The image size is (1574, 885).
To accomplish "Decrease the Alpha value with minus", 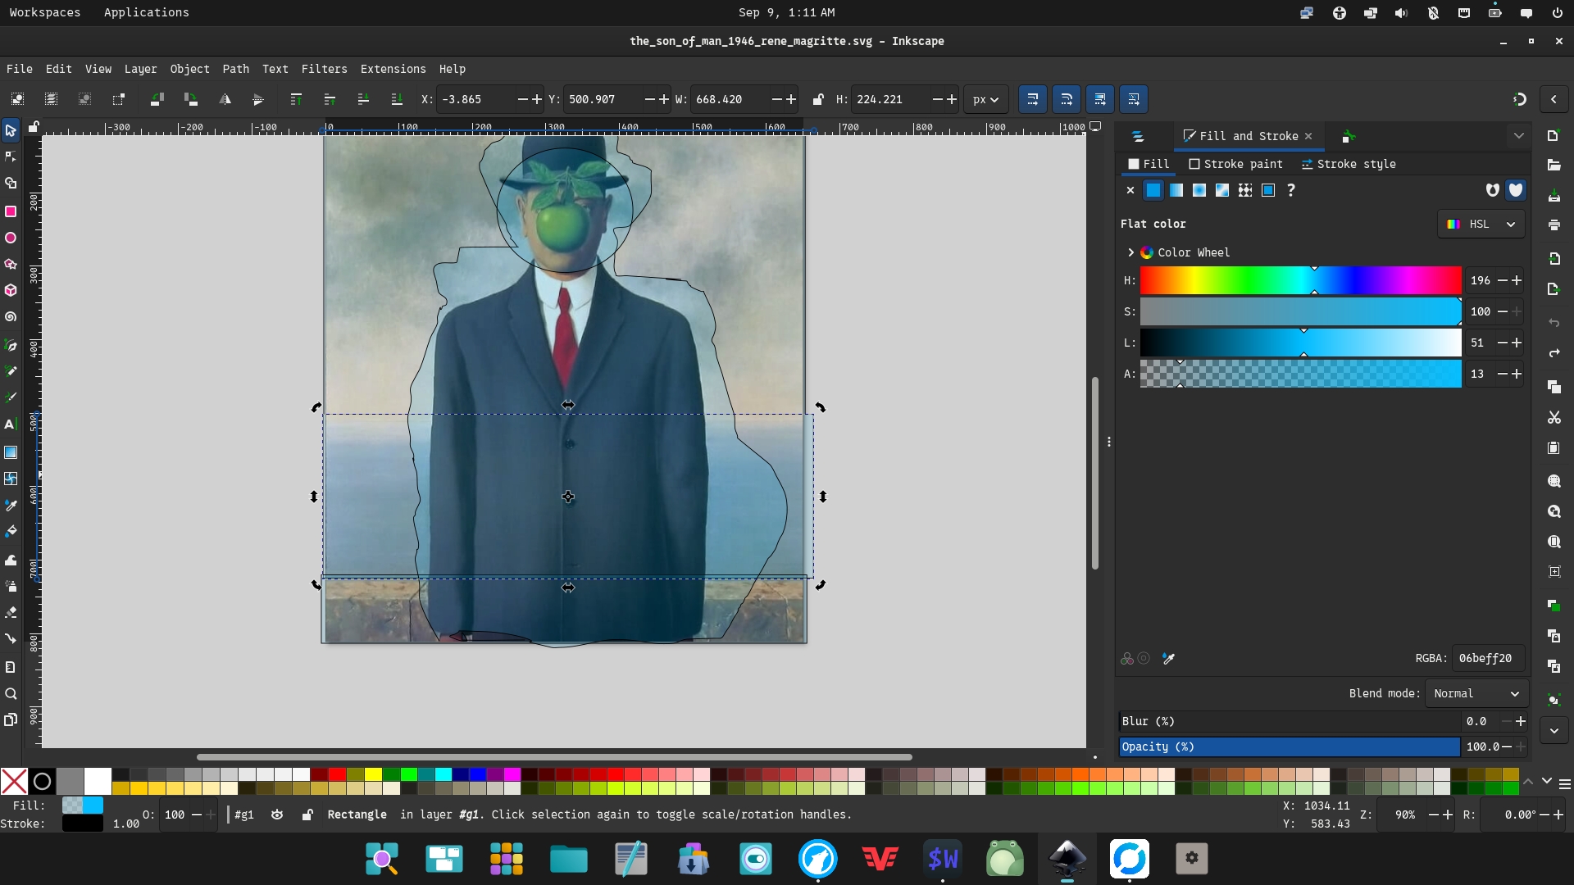I will point(1503,374).
